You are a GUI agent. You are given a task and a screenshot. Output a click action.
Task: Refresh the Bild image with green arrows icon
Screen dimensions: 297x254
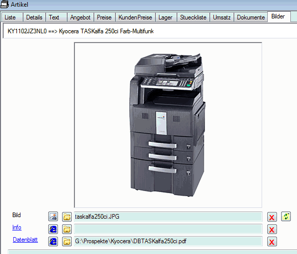pos(286,217)
